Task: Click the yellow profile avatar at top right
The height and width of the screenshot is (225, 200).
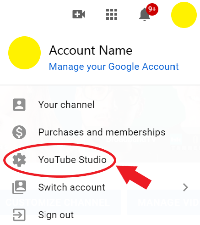Action: pos(184,15)
